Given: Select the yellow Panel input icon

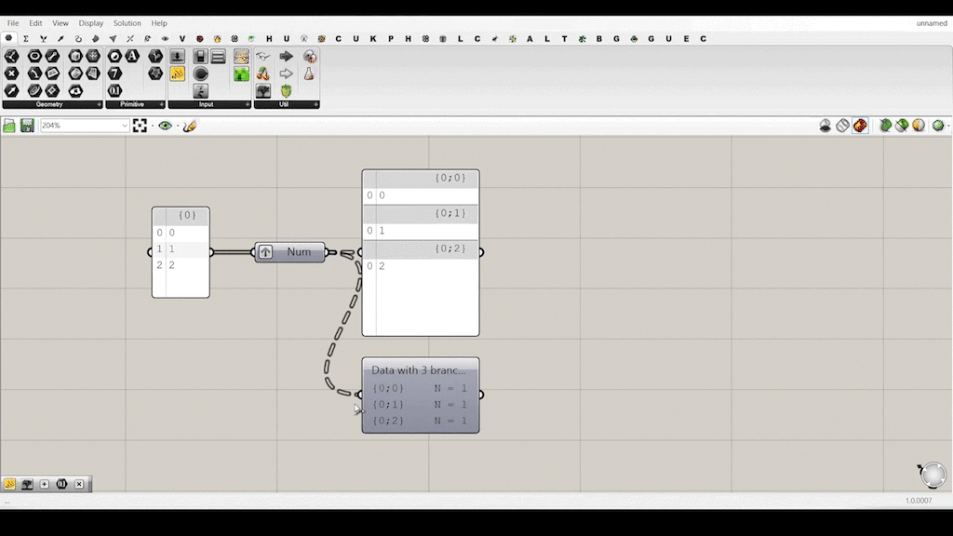Looking at the screenshot, I should pyautogui.click(x=178, y=74).
